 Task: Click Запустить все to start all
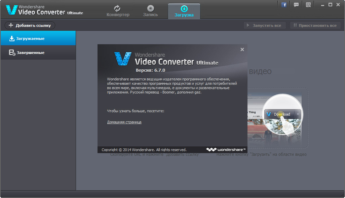click(x=265, y=25)
